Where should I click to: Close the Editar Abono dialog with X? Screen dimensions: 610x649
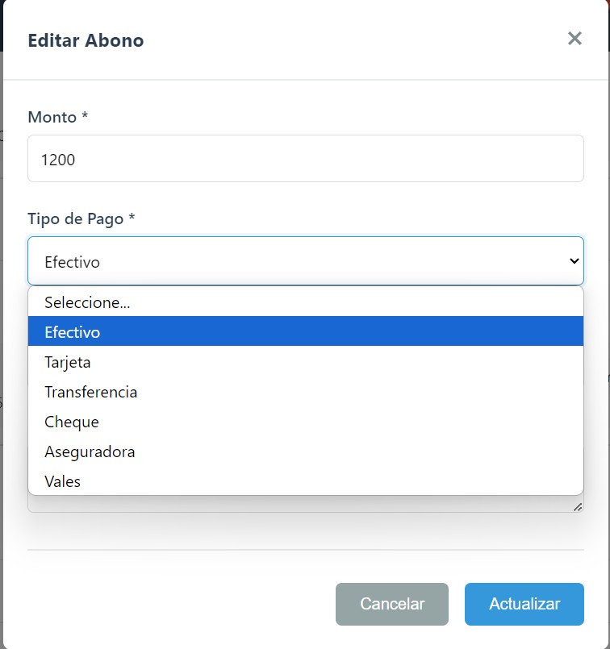[x=574, y=39]
